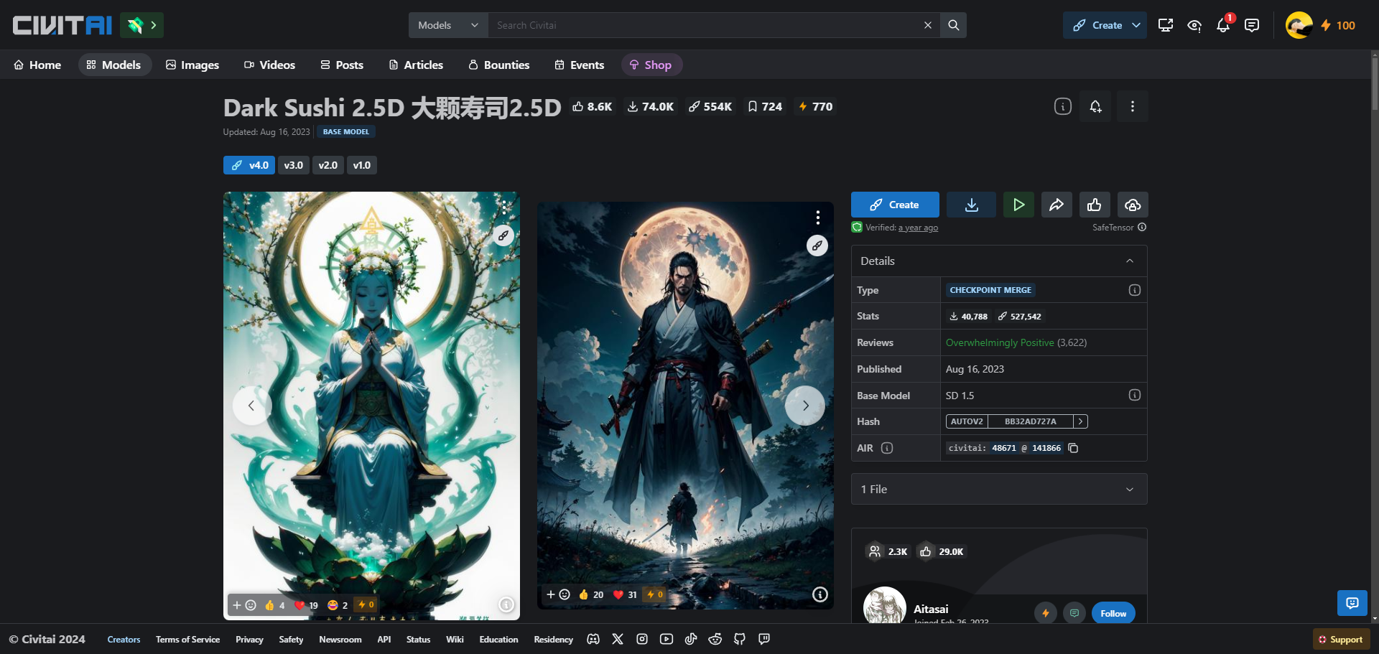The image size is (1379, 654).
Task: Toggle model notification bell
Action: pyautogui.click(x=1095, y=106)
